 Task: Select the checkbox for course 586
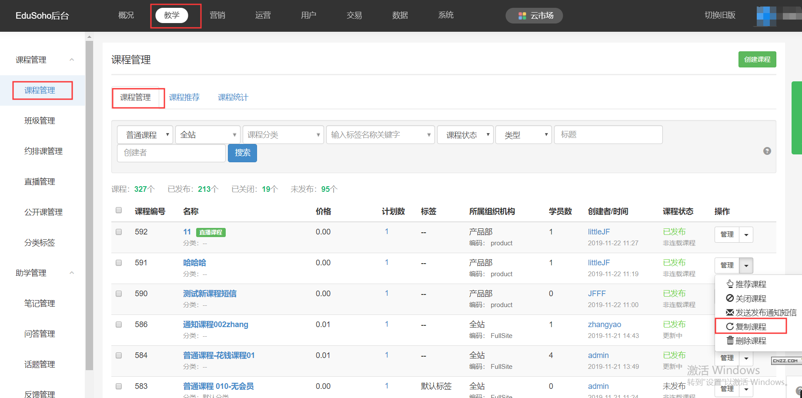tap(119, 324)
